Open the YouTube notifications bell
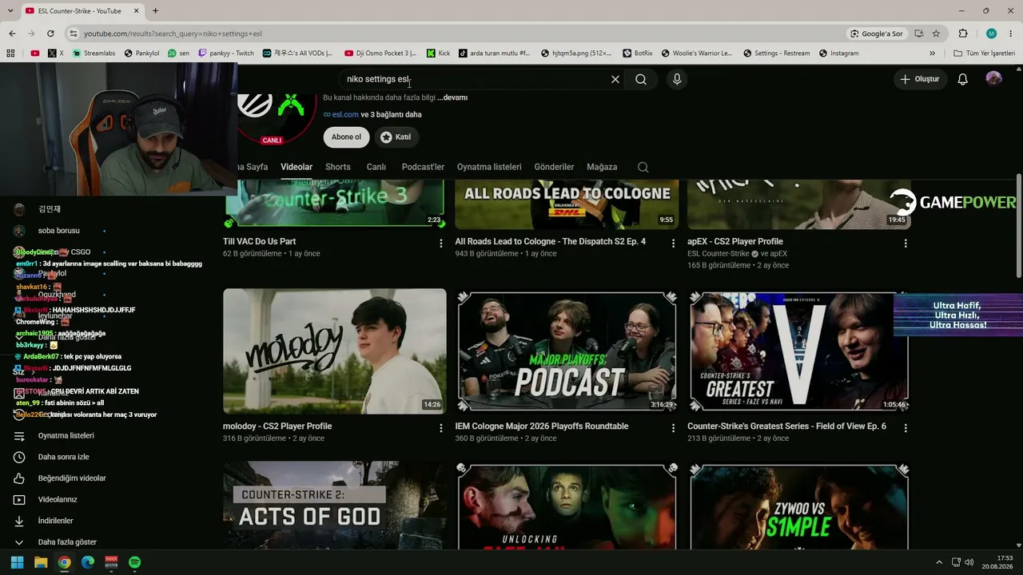Screen dimensions: 1023x575 (x=963, y=79)
